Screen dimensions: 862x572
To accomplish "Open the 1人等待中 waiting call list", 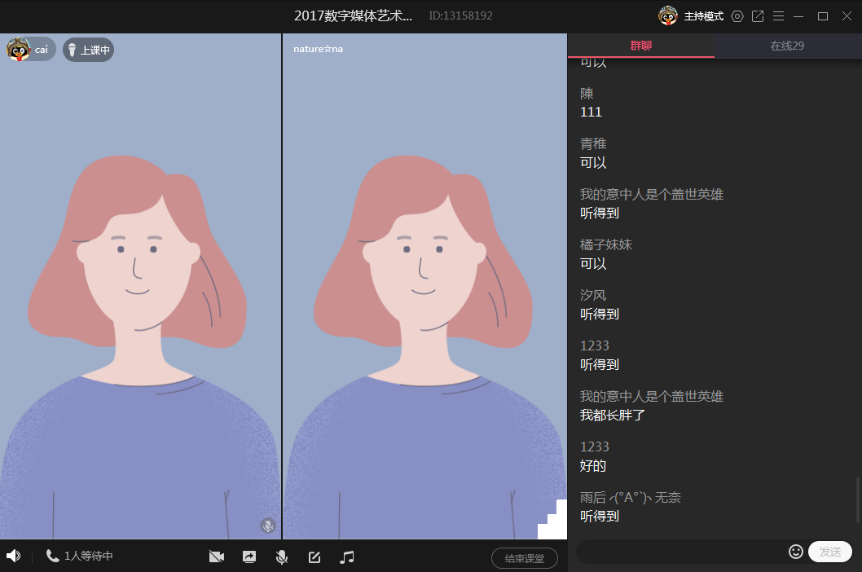I will click(80, 556).
